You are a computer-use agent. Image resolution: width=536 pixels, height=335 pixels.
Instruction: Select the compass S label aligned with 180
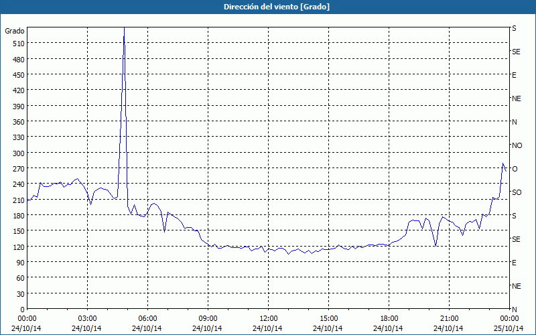tap(514, 216)
